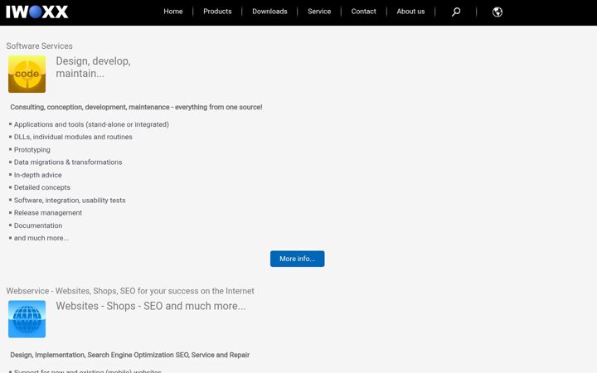
Task: Click the 'and much more...' item
Action: pyautogui.click(x=41, y=238)
